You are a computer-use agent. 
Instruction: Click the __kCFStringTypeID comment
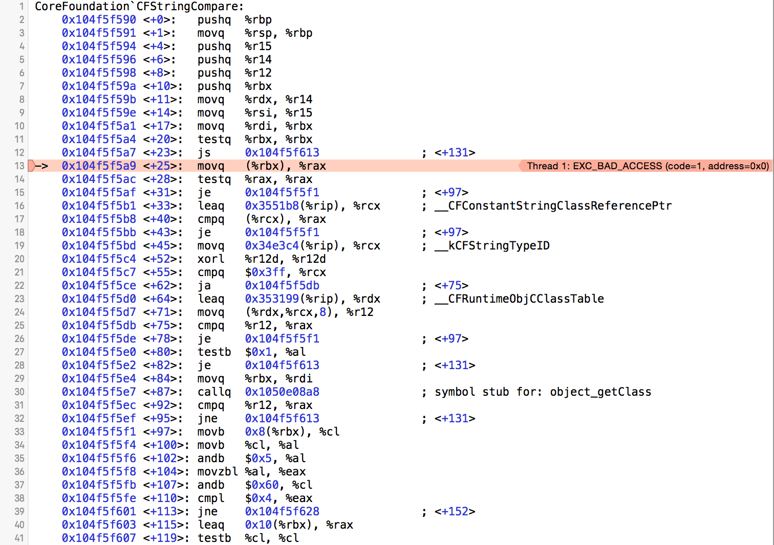tap(492, 245)
